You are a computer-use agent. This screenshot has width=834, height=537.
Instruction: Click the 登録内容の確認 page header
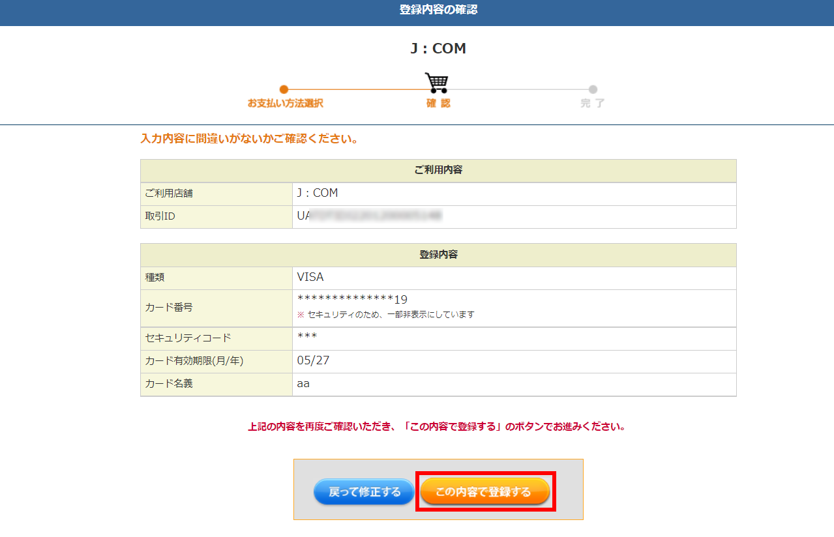point(438,10)
